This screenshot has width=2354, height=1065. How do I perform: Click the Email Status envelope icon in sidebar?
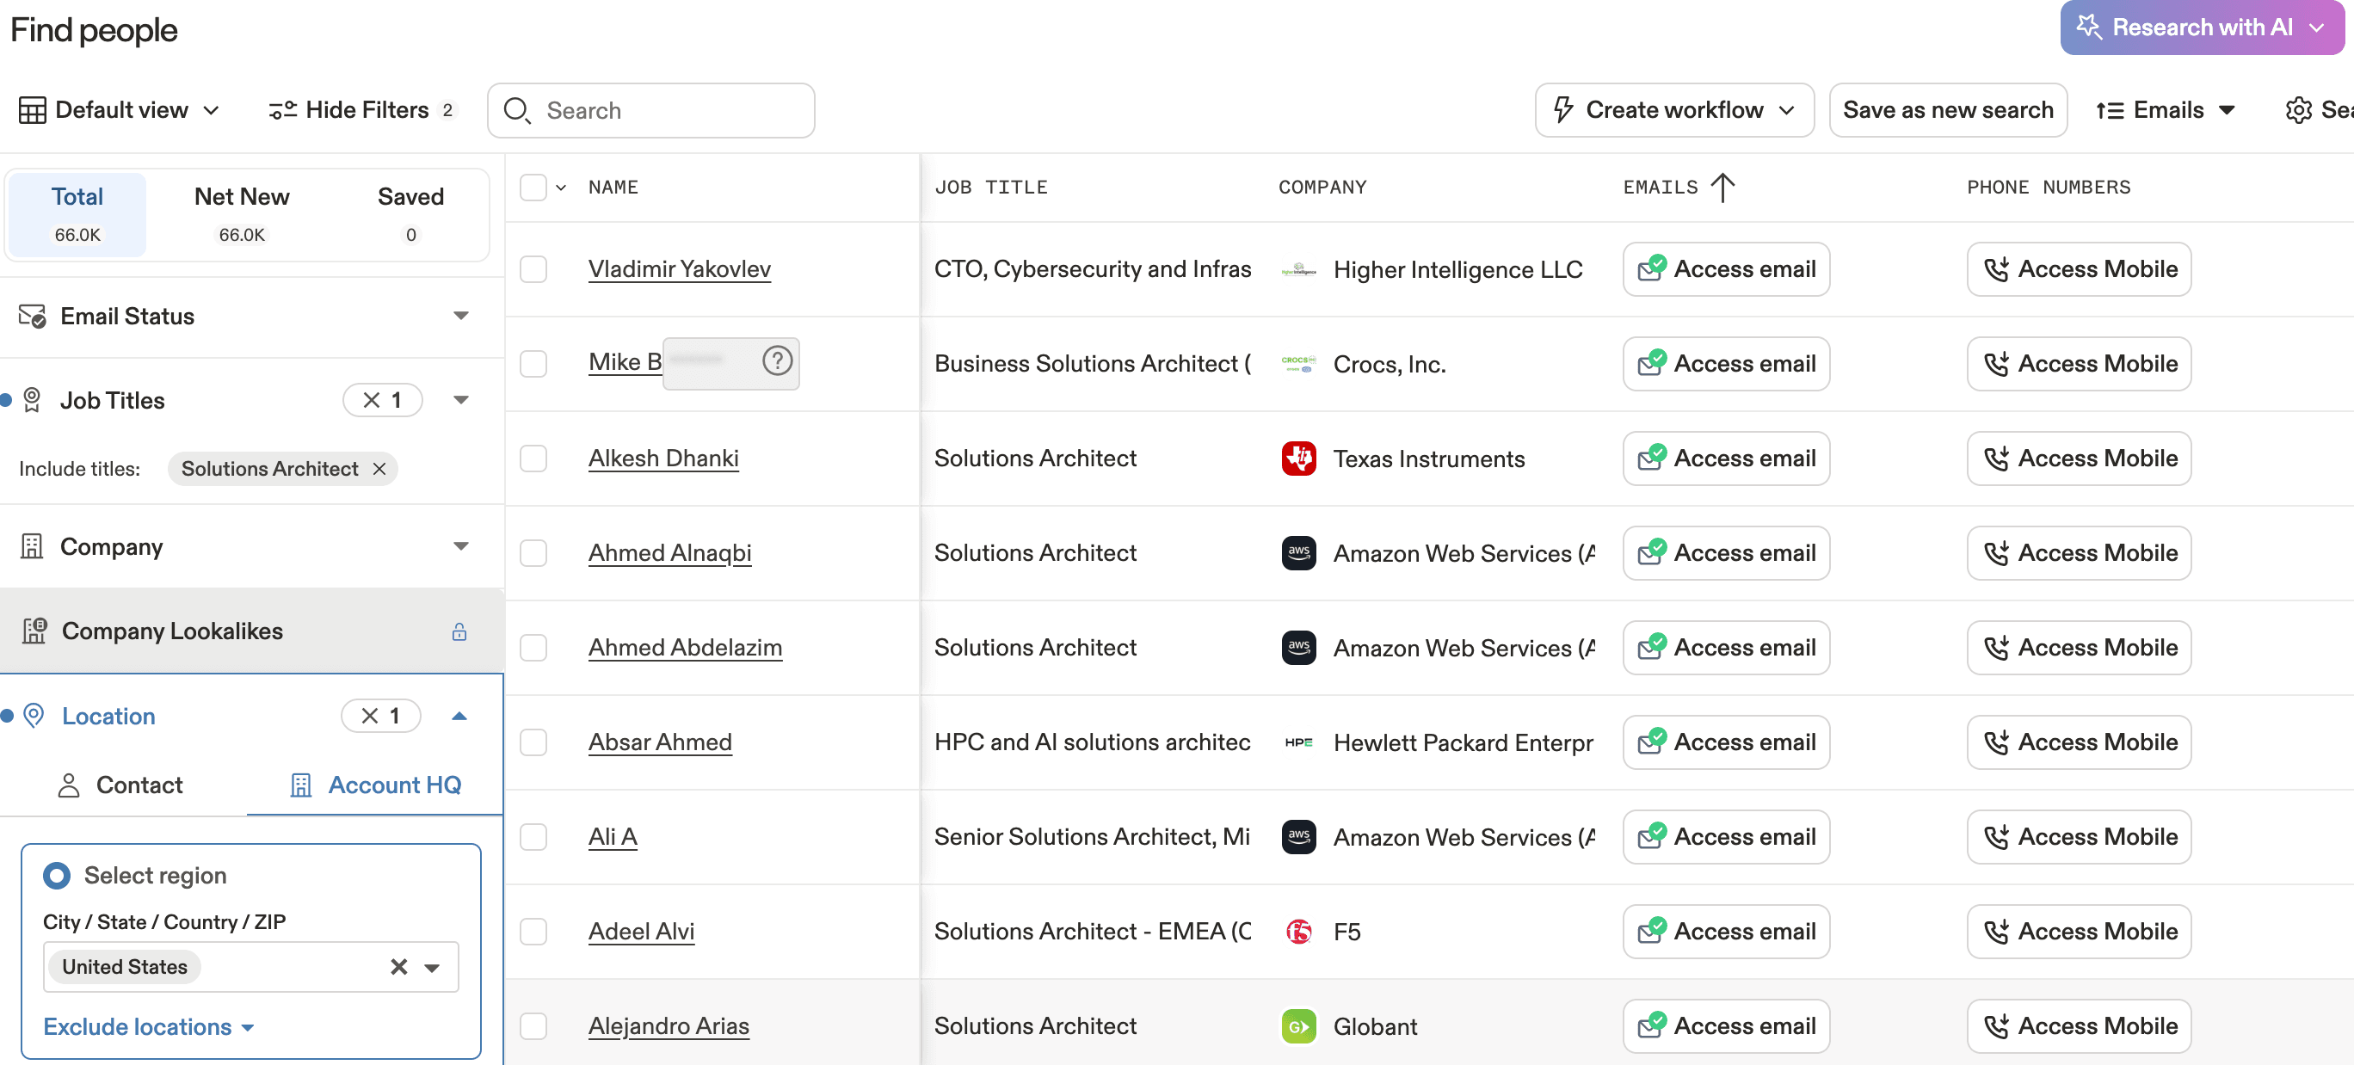pyautogui.click(x=30, y=315)
